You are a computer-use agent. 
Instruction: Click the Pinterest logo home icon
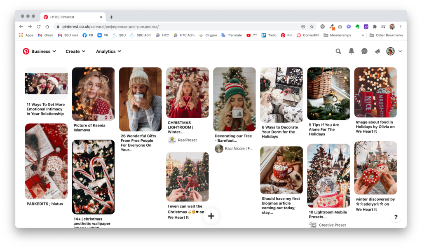coord(26,51)
